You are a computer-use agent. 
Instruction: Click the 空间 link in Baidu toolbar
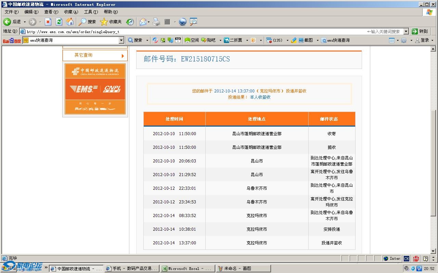192,40
